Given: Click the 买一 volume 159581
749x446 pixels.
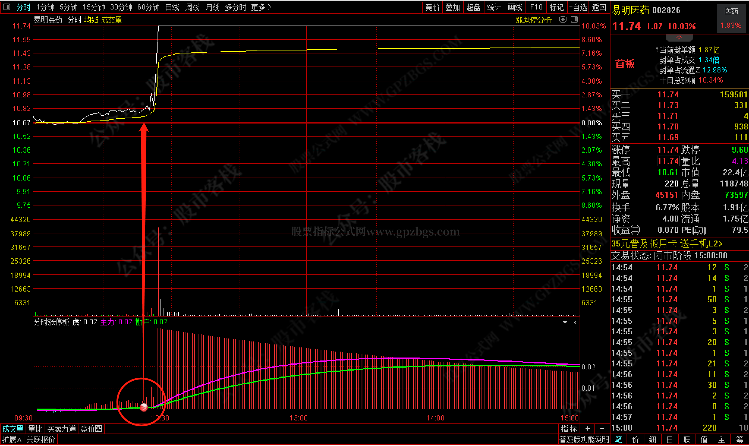Looking at the screenshot, I should (x=733, y=95).
